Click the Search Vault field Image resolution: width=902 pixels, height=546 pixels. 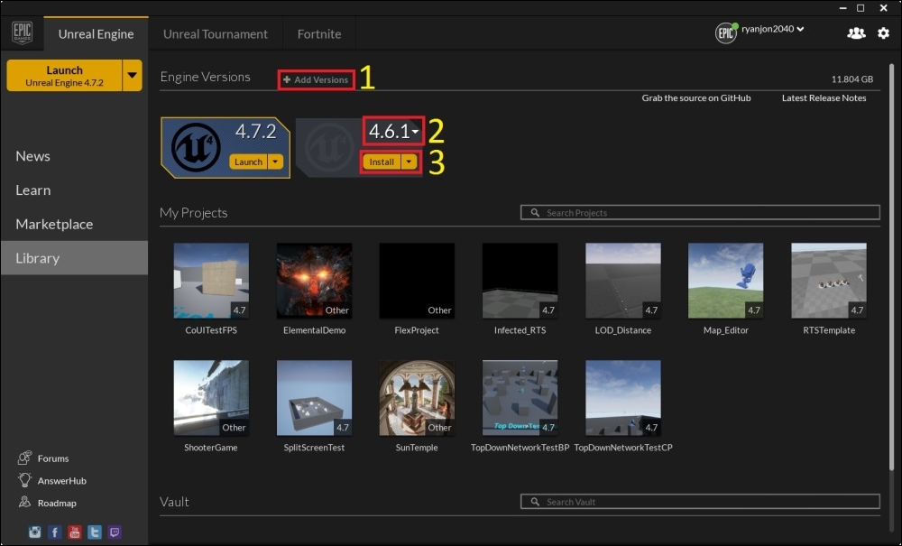coord(700,502)
